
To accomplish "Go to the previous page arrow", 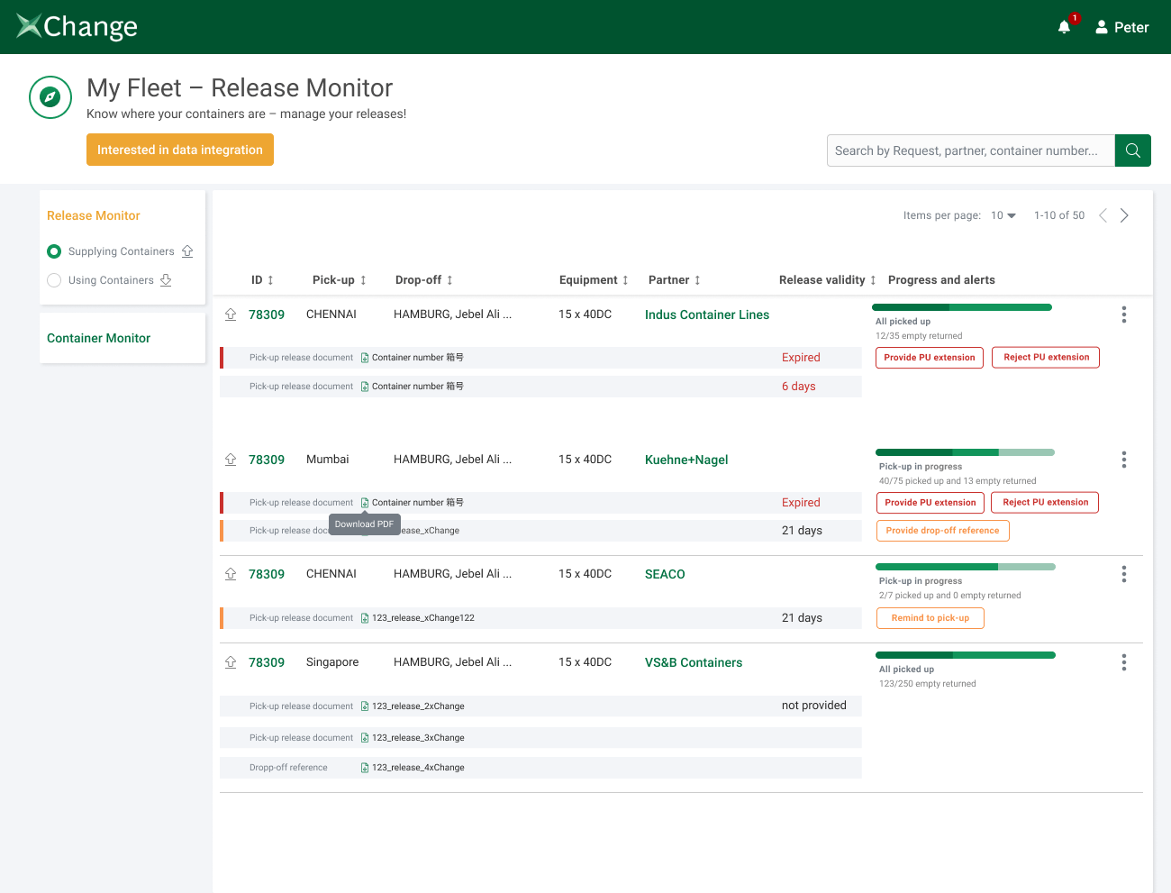I will [1103, 215].
